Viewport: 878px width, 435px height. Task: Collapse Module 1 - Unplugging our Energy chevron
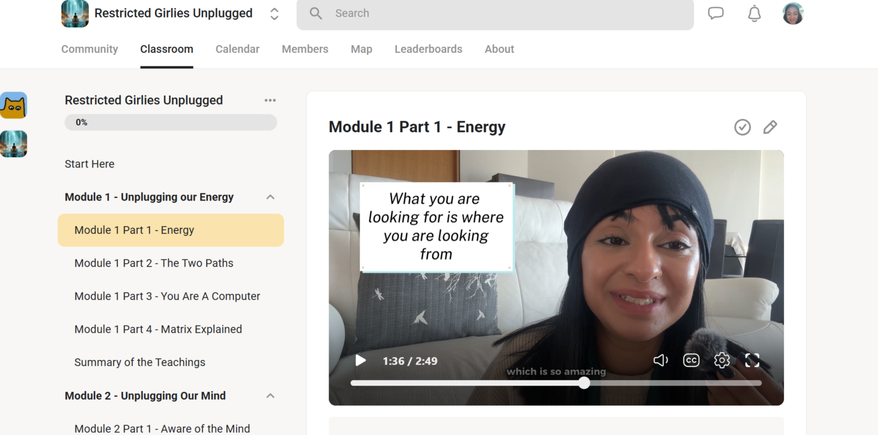(271, 197)
